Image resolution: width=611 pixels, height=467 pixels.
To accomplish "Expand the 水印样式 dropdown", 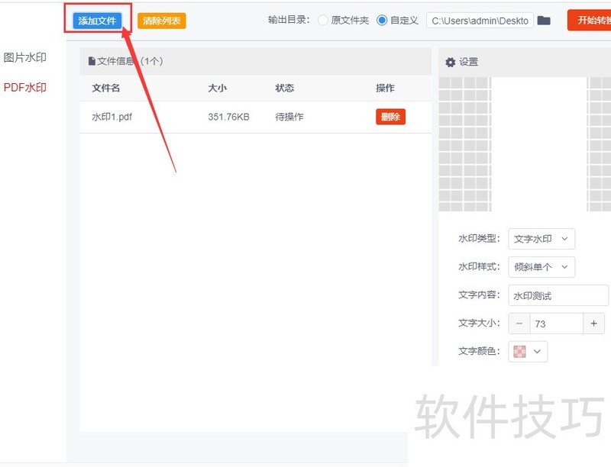I will click(541, 267).
